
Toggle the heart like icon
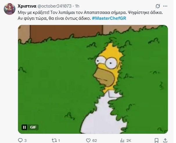pos(88,140)
